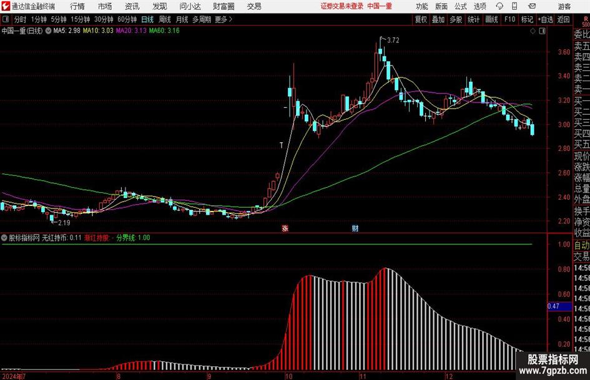Click the 多股 multi-stock button
This screenshot has height=380, width=590.
pos(456,19)
